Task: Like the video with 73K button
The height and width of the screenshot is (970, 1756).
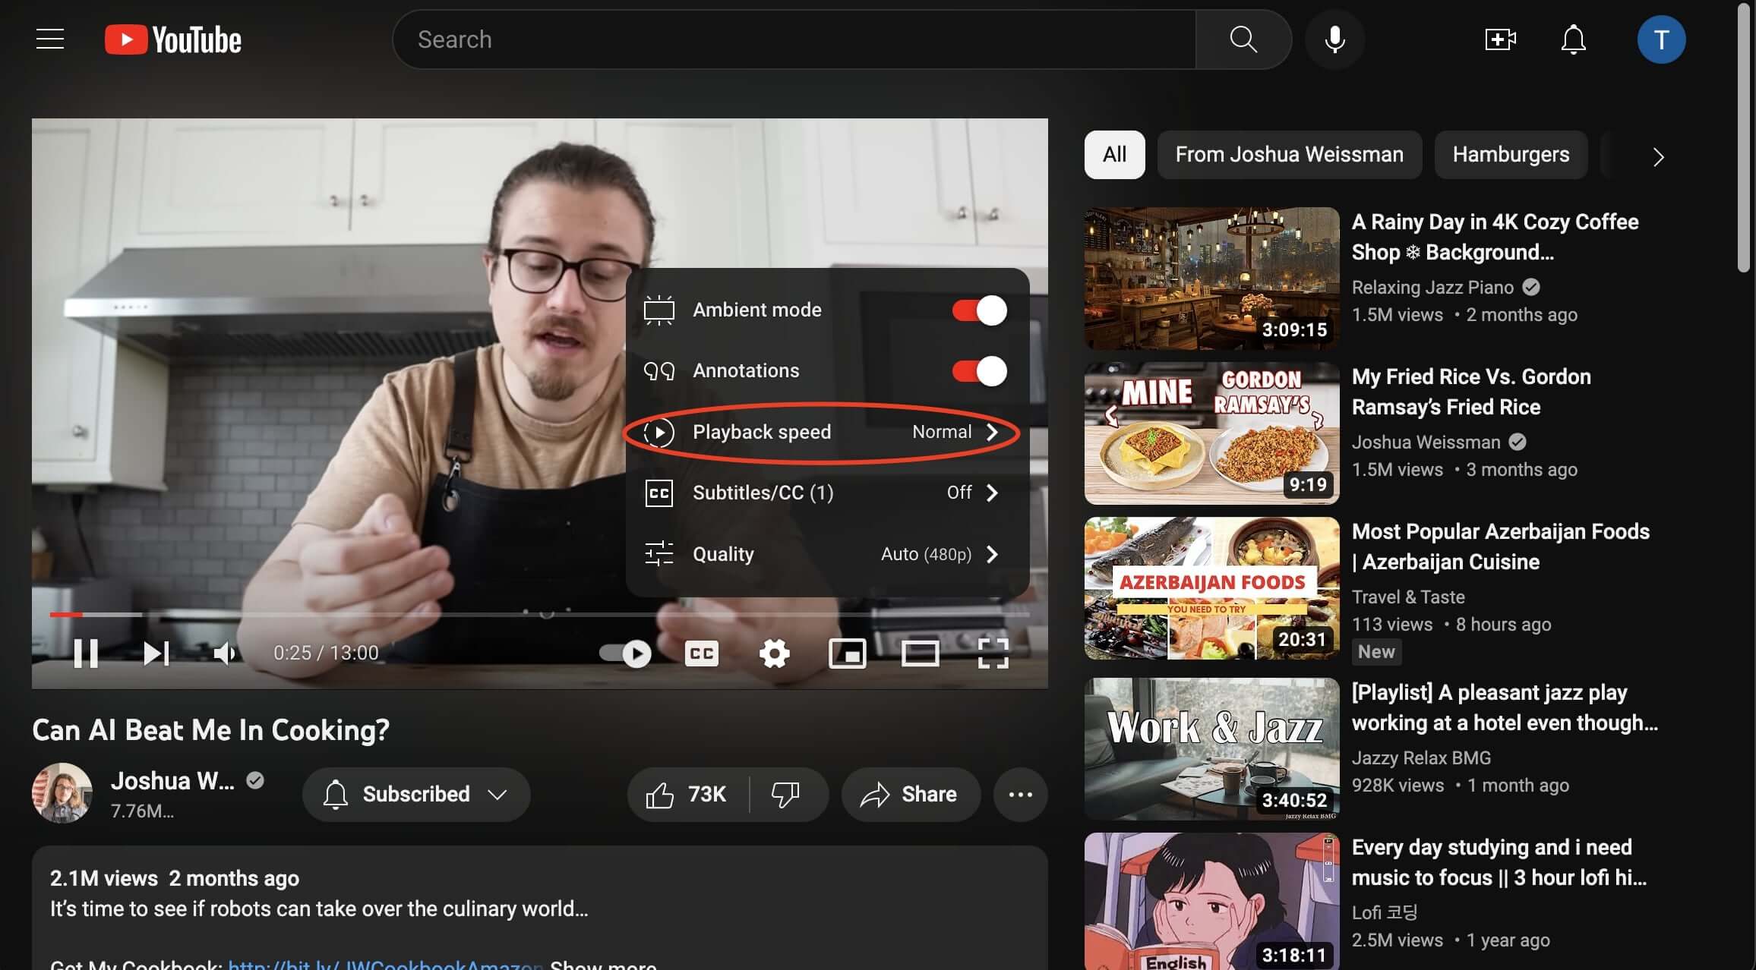Action: pos(686,794)
